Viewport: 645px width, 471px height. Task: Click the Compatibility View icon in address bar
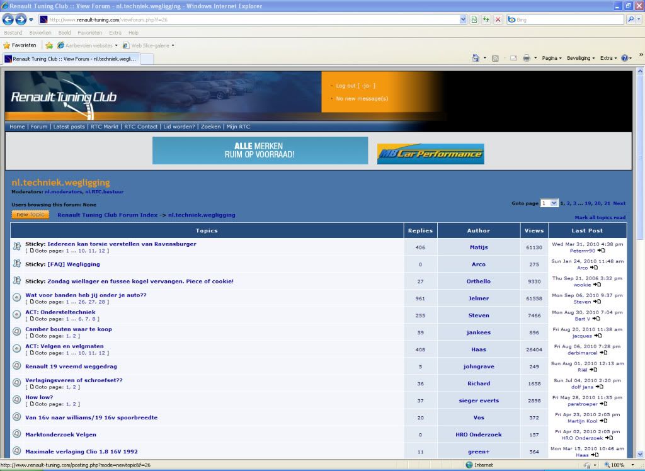pos(474,20)
